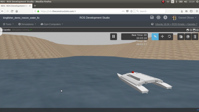
Task: Open the system volume indicator
Action: pyautogui.click(x=186, y=2)
